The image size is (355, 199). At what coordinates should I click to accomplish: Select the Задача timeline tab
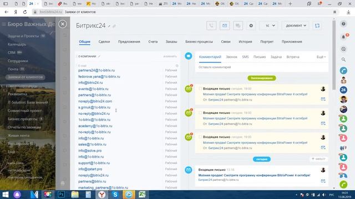276,57
